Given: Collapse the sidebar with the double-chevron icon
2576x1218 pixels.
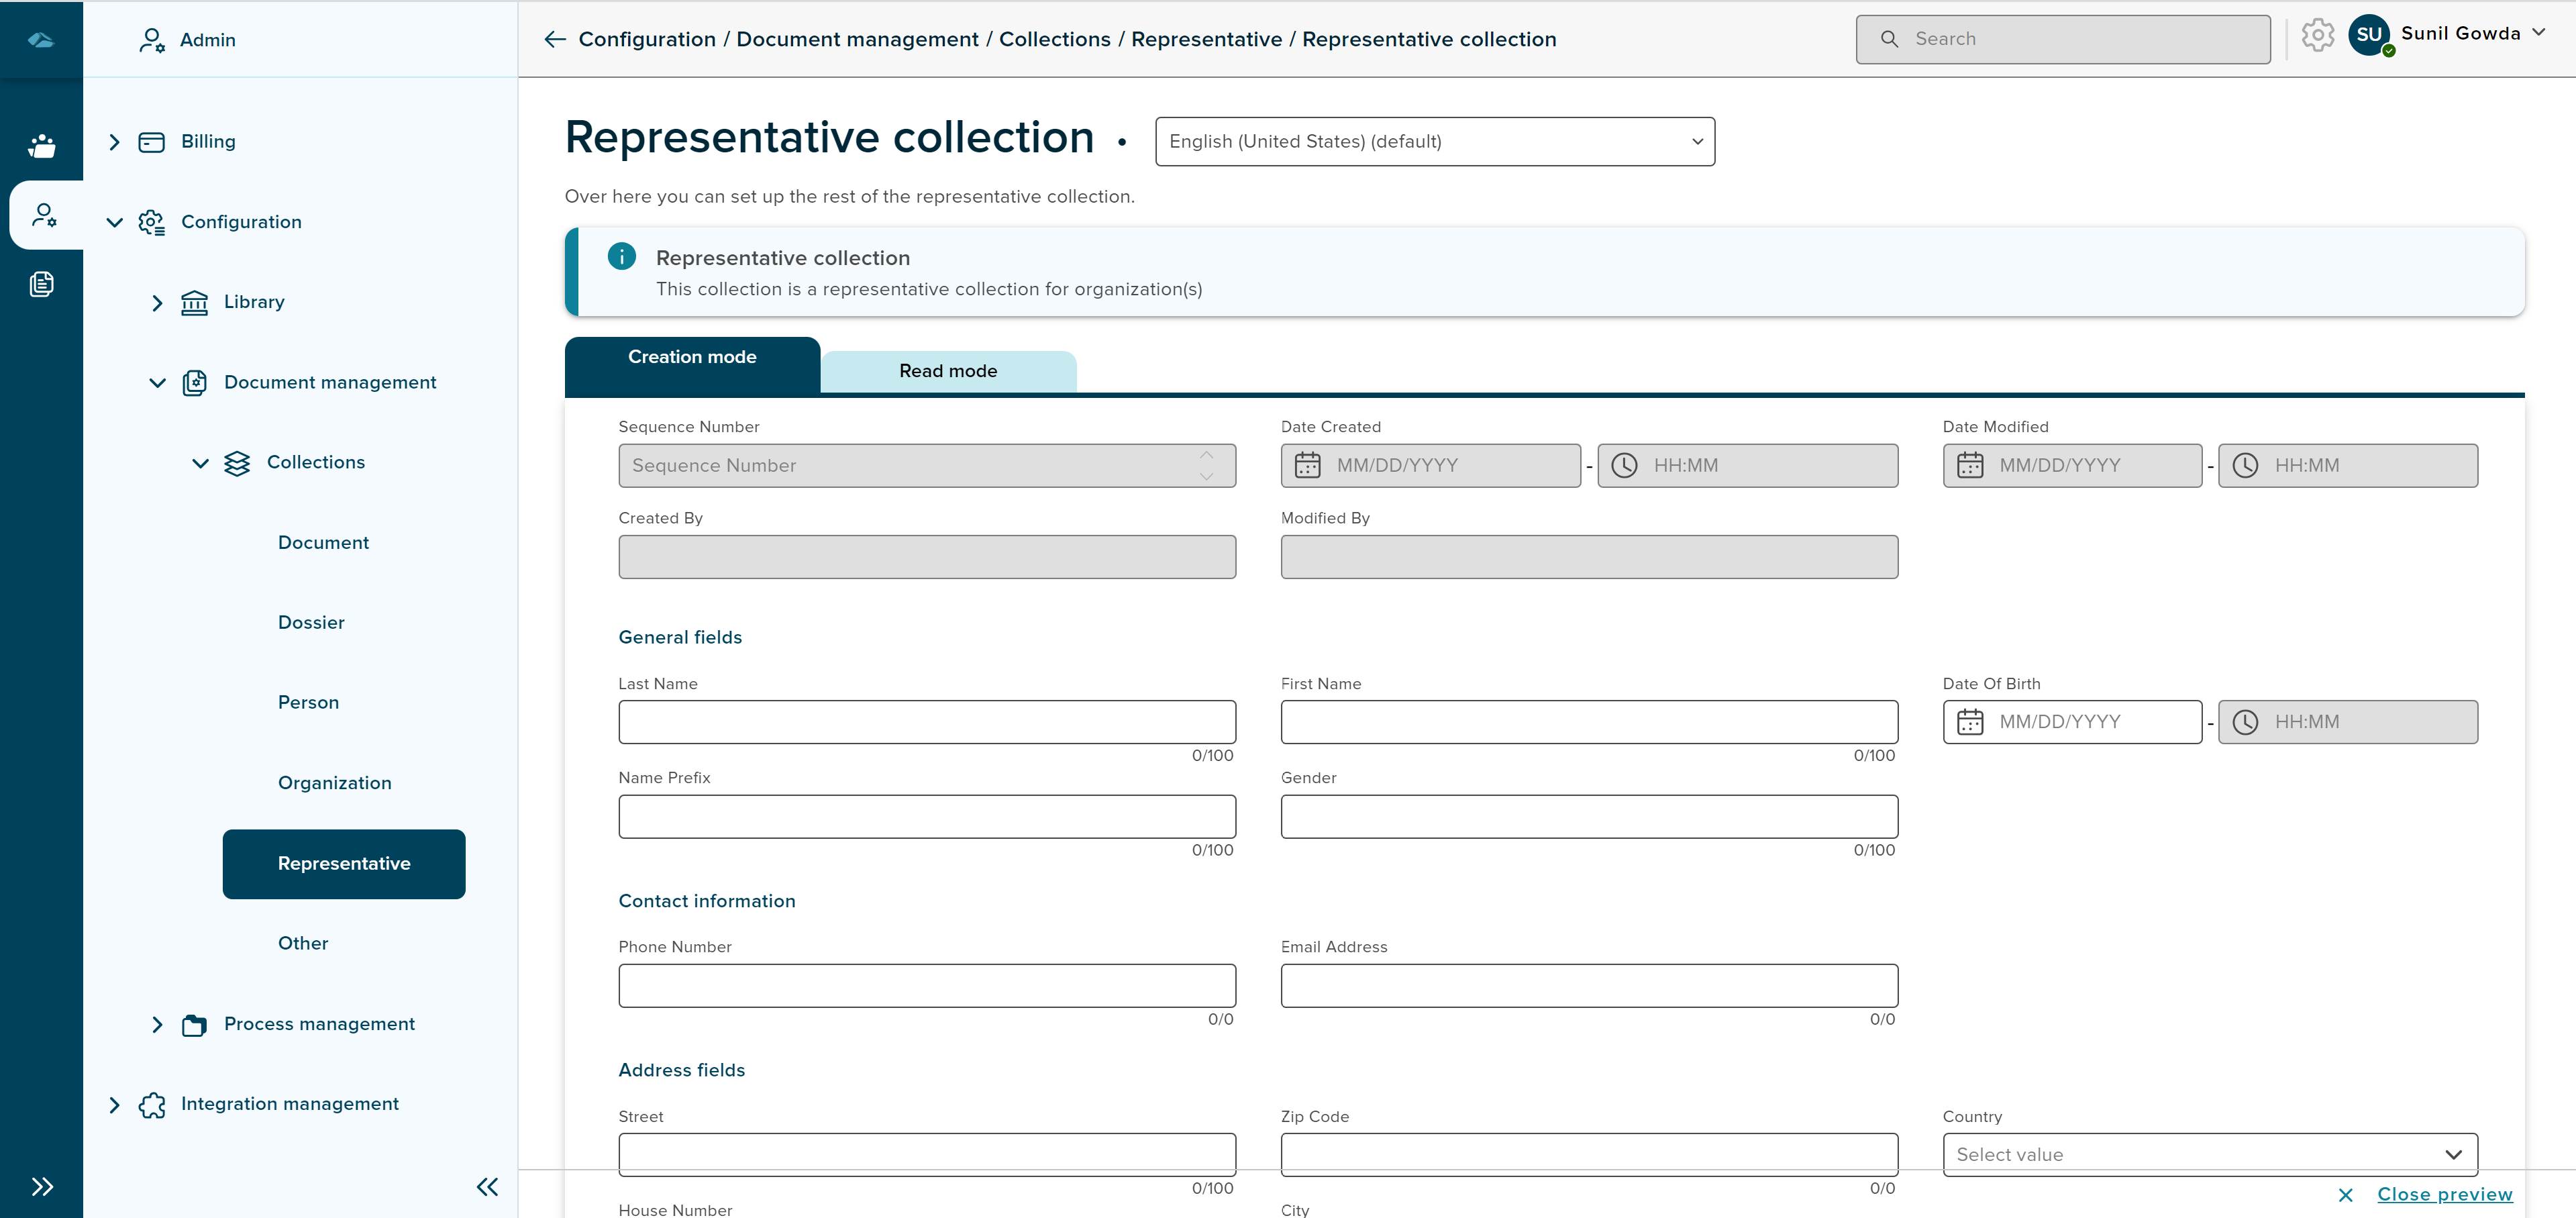Looking at the screenshot, I should coord(487,1187).
